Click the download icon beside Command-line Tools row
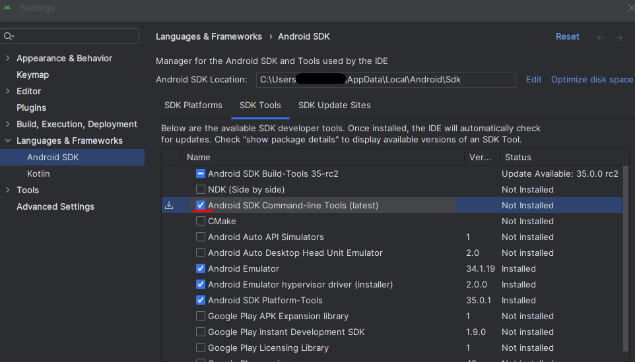The image size is (635, 362). tap(169, 206)
